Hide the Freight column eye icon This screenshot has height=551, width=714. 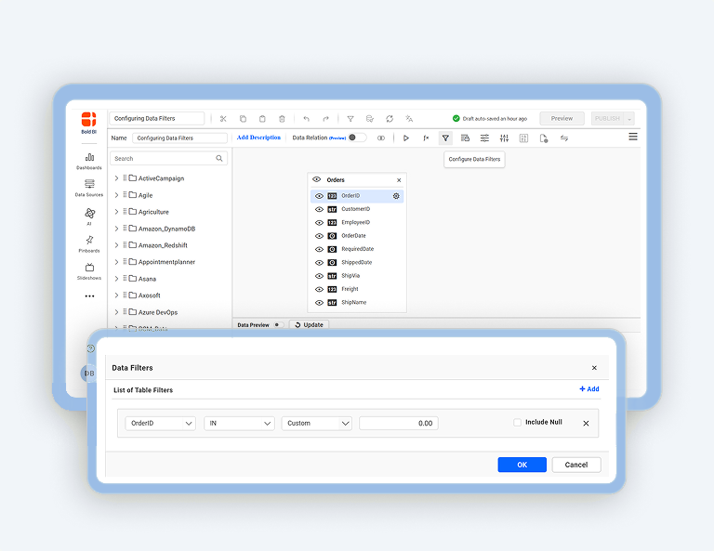click(319, 289)
